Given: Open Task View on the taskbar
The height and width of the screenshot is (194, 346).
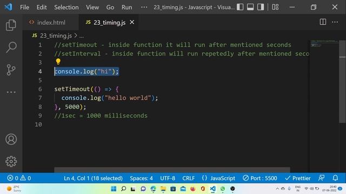Looking at the screenshot, I should click(x=133, y=189).
